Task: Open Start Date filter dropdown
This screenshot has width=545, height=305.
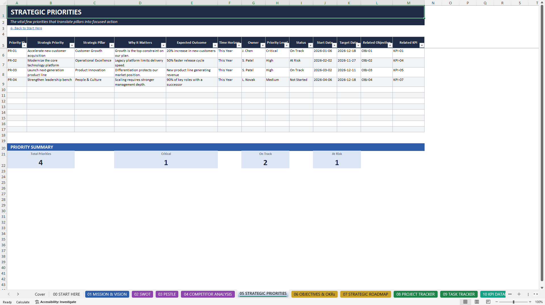Action: coord(334,45)
